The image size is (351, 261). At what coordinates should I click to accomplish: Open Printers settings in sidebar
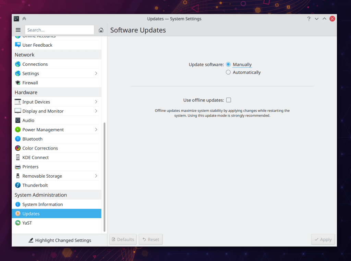[31, 167]
